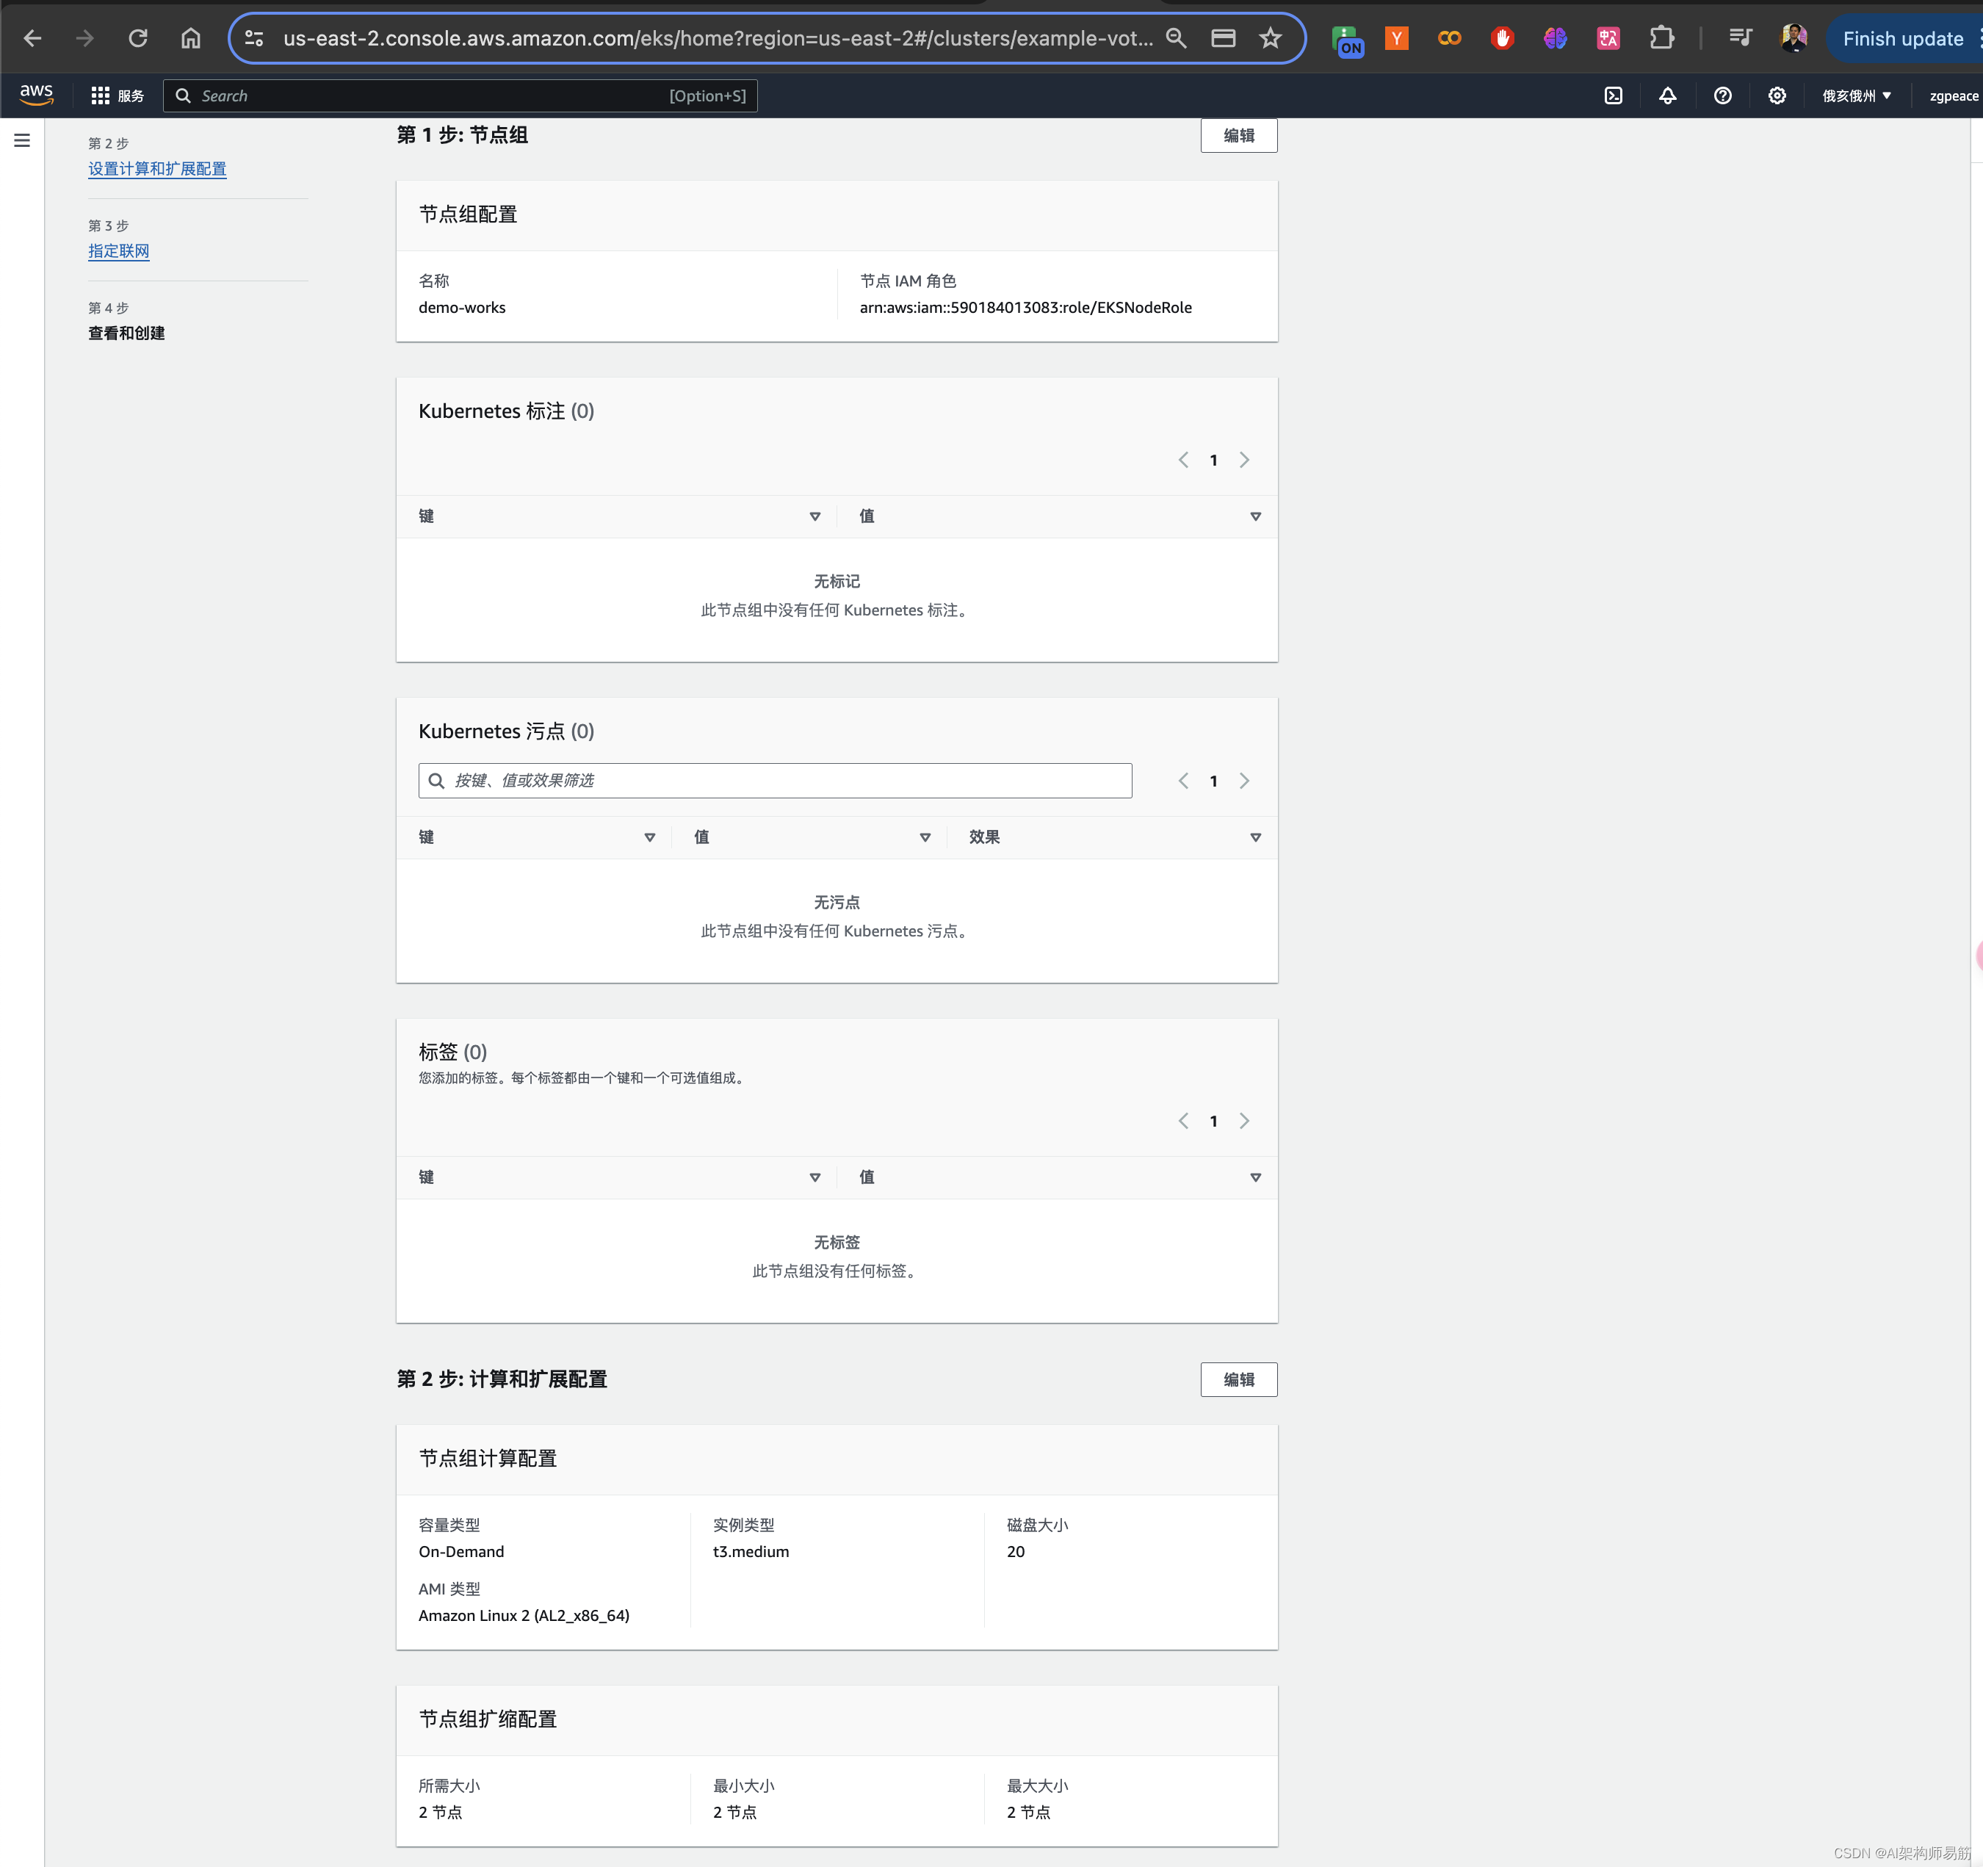Click the settings gear icon
Image resolution: width=1983 pixels, height=1867 pixels.
pos(1777,95)
